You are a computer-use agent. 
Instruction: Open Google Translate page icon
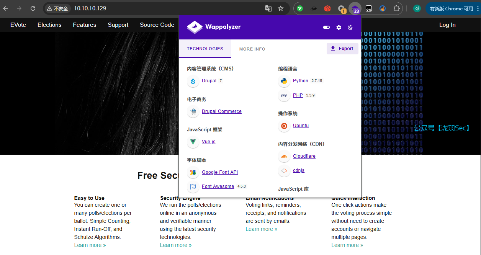click(268, 8)
